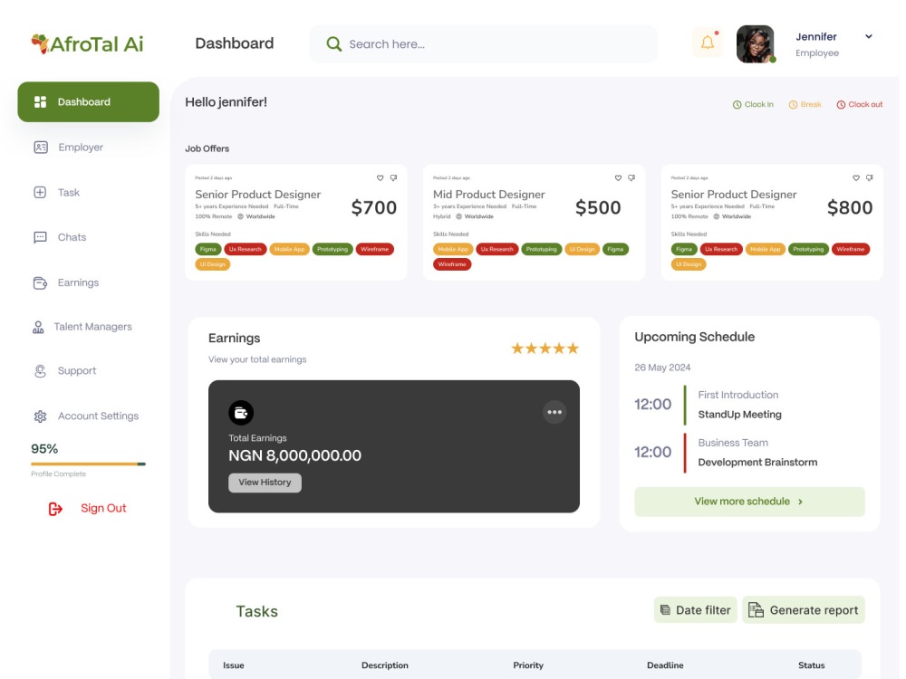Viewport: 906px width, 679px height.
Task: Click the Talent Managers person icon
Action: click(x=38, y=328)
